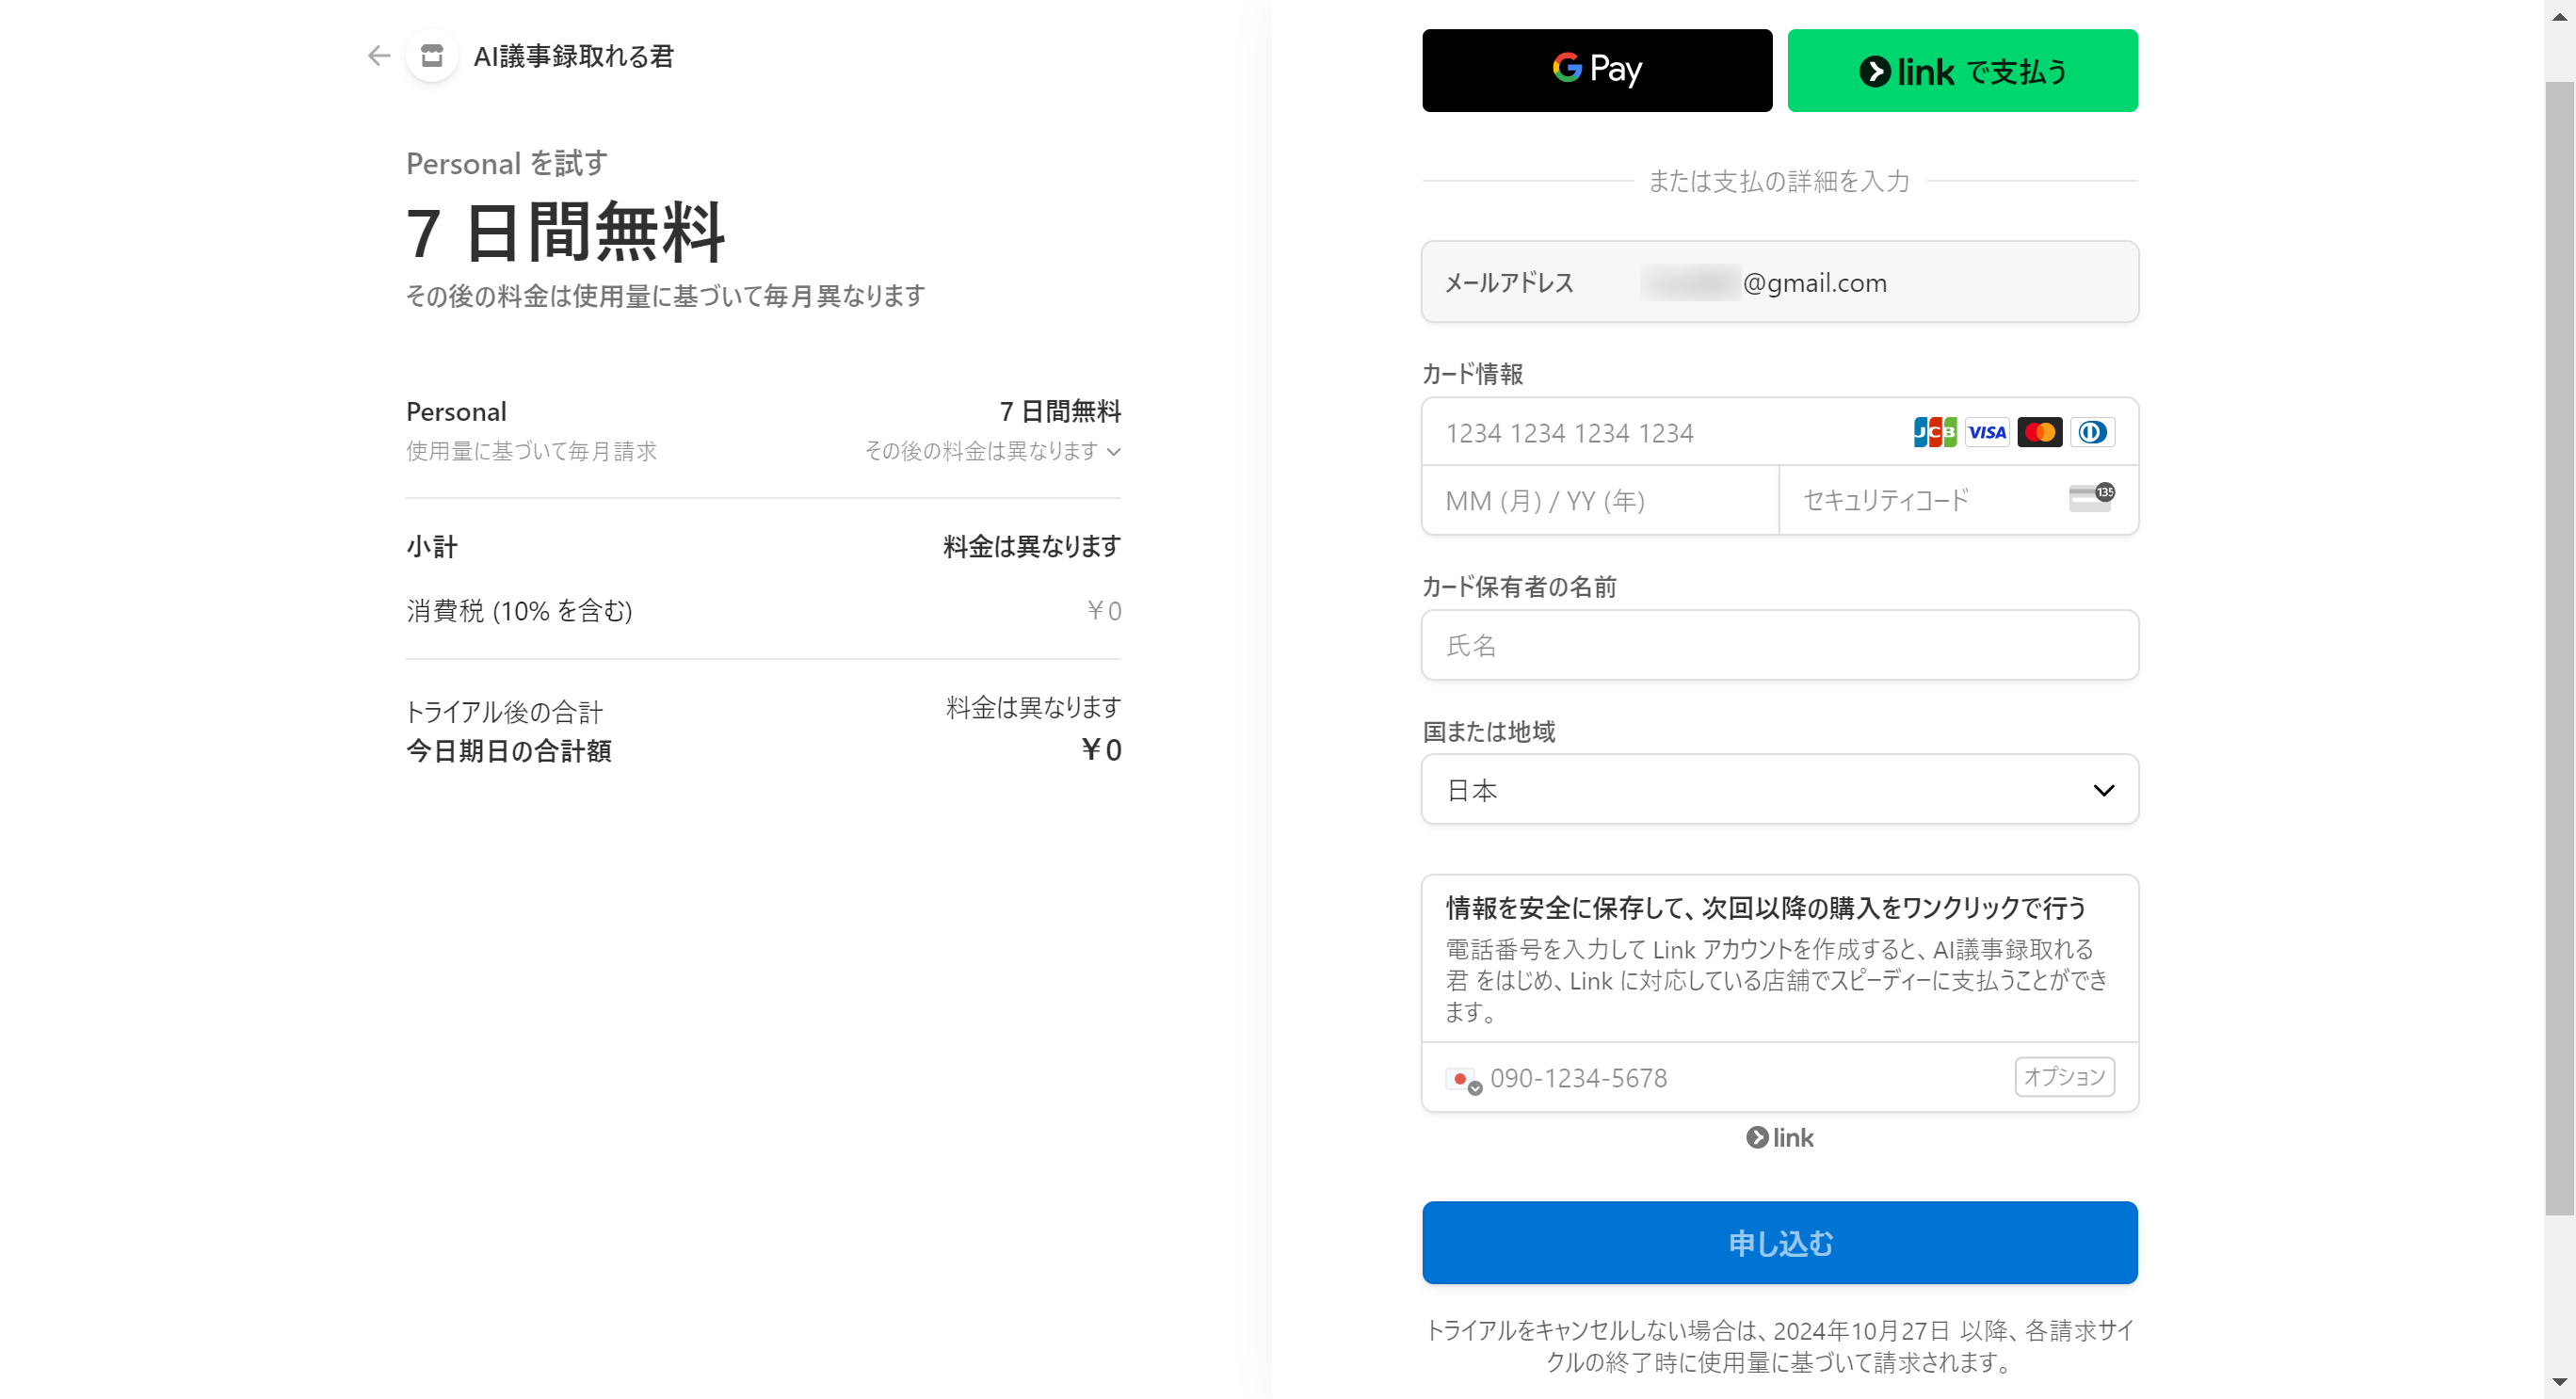Viewport: 2576px width, 1399px height.
Task: Click the Diners Club card logo
Action: pos(2091,432)
